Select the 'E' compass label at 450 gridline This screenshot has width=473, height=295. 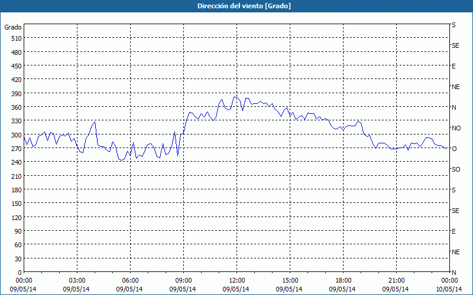(453, 66)
